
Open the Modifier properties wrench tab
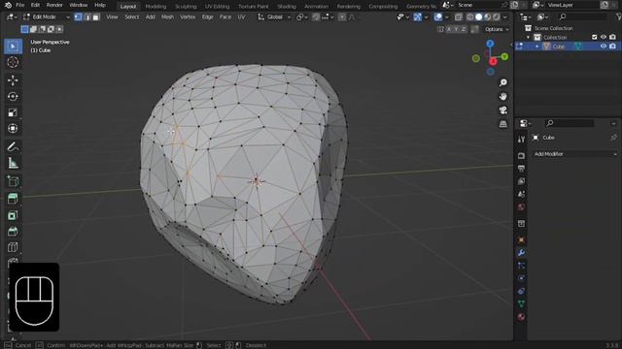(521, 253)
